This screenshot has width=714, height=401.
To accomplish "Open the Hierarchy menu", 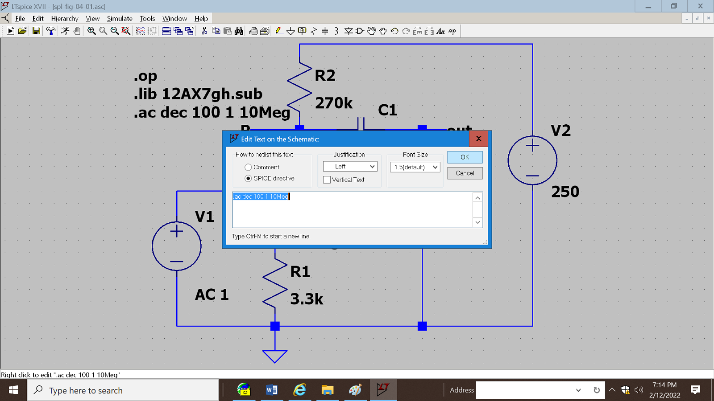I will 65,18.
